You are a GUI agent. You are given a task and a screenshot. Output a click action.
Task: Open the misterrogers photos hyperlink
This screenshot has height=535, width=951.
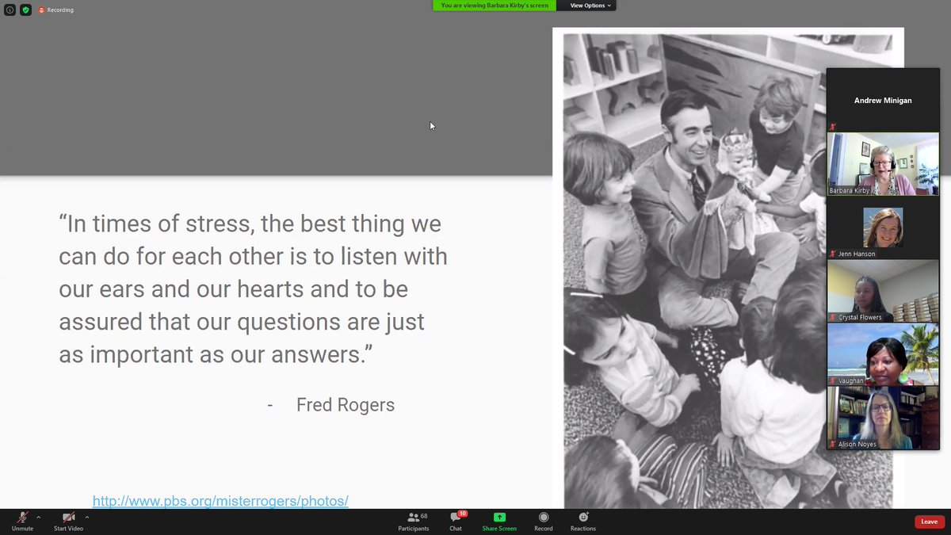220,501
